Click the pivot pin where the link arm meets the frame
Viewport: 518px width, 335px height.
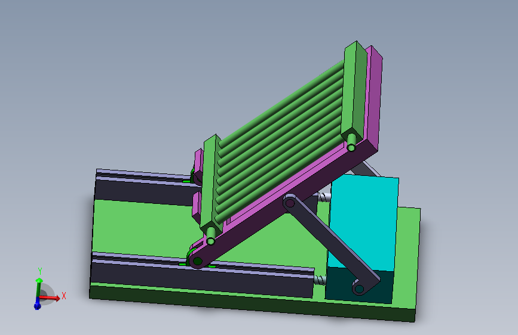click(290, 203)
